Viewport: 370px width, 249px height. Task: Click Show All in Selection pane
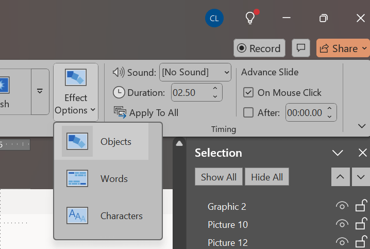tap(218, 177)
